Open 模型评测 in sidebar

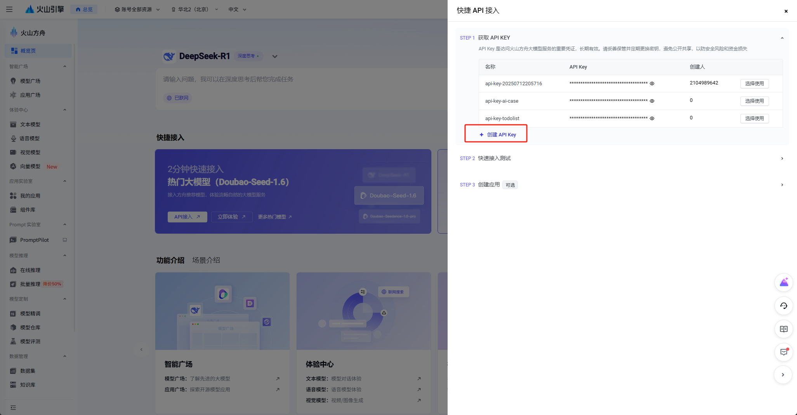point(30,341)
